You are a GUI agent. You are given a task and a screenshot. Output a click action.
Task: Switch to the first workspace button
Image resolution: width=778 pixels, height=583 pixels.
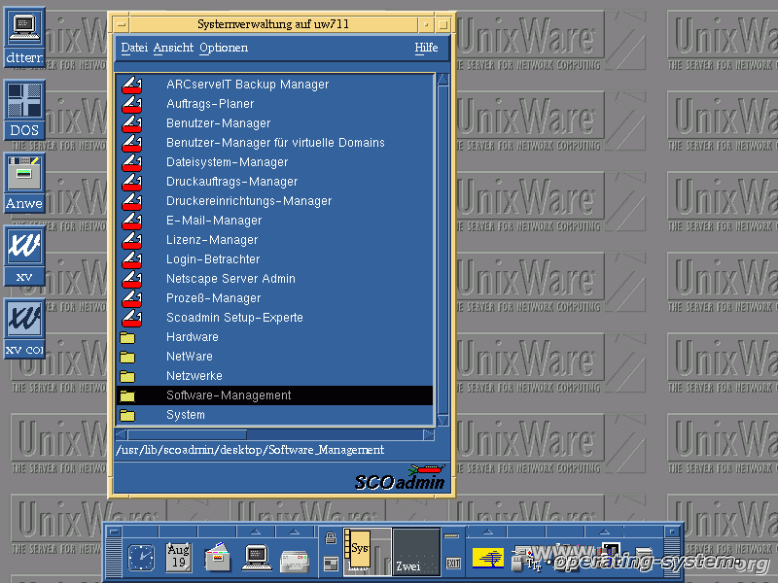pyautogui.click(x=368, y=552)
